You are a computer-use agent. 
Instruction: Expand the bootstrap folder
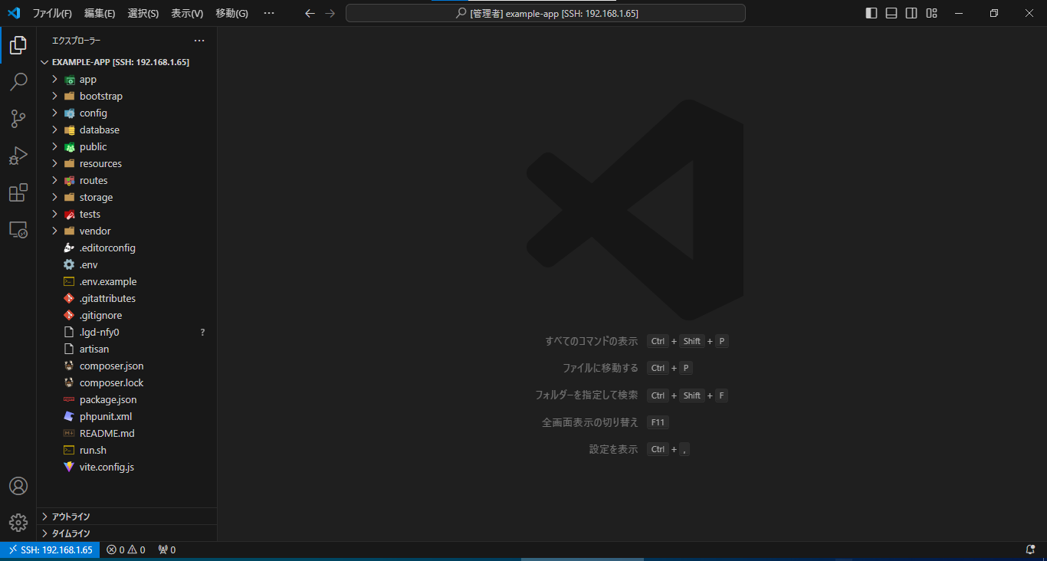click(127, 97)
